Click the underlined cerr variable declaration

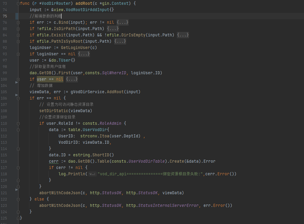(x=54, y=161)
